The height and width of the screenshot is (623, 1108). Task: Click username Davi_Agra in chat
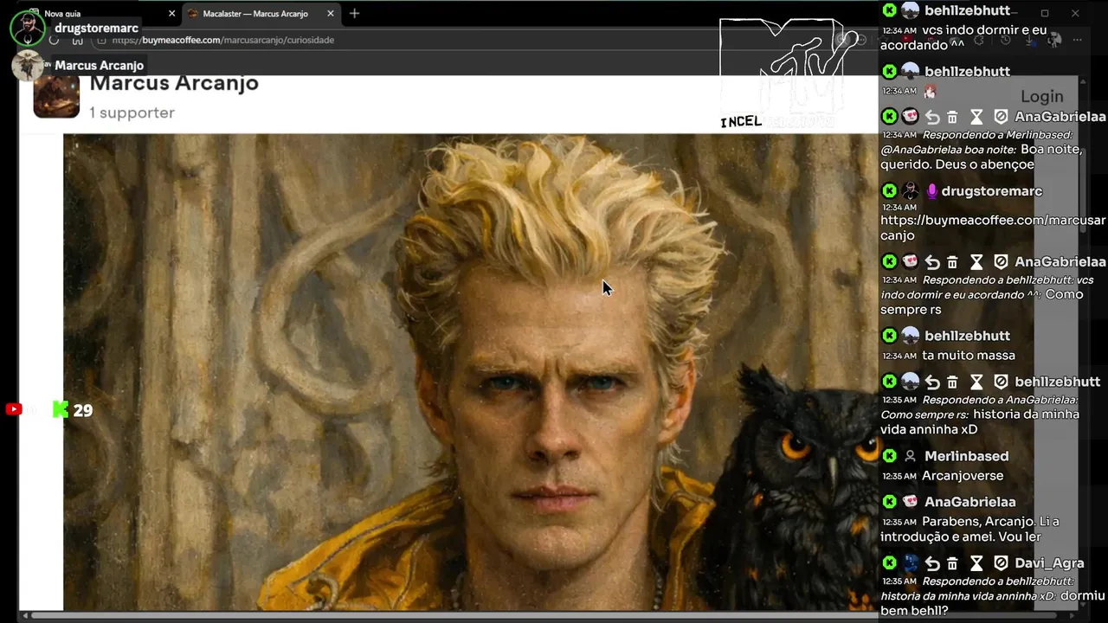point(1049,563)
